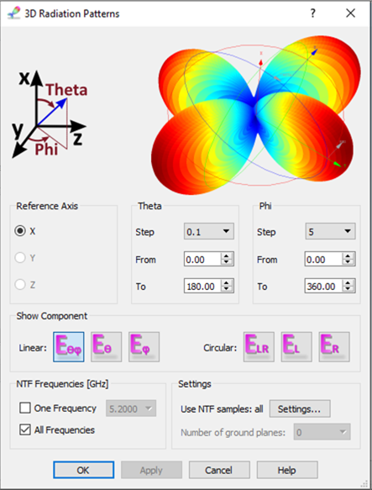Image resolution: width=372 pixels, height=490 pixels.
Task: Increase the Theta To value with up arrow
Action: coord(227,282)
